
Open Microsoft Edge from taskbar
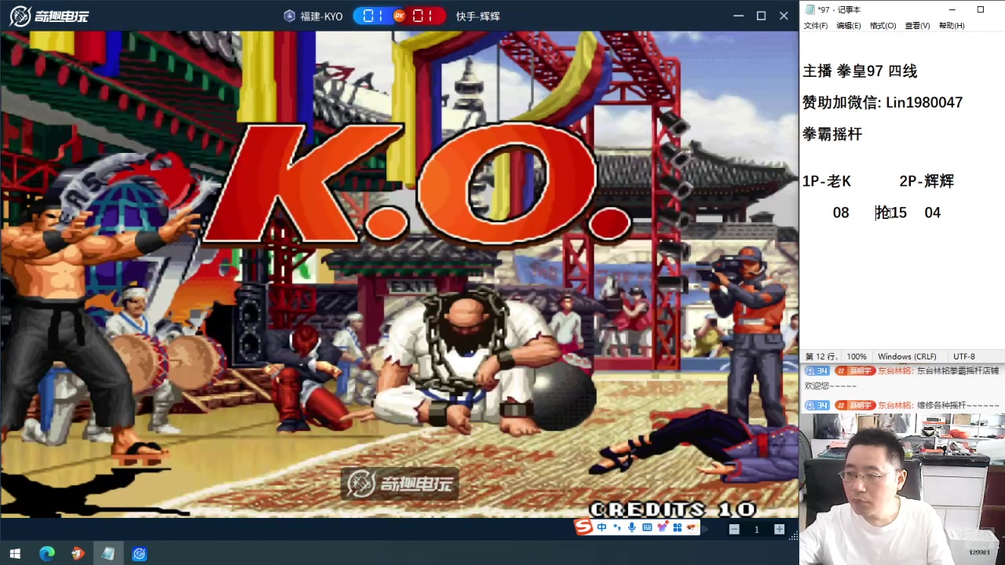47,553
